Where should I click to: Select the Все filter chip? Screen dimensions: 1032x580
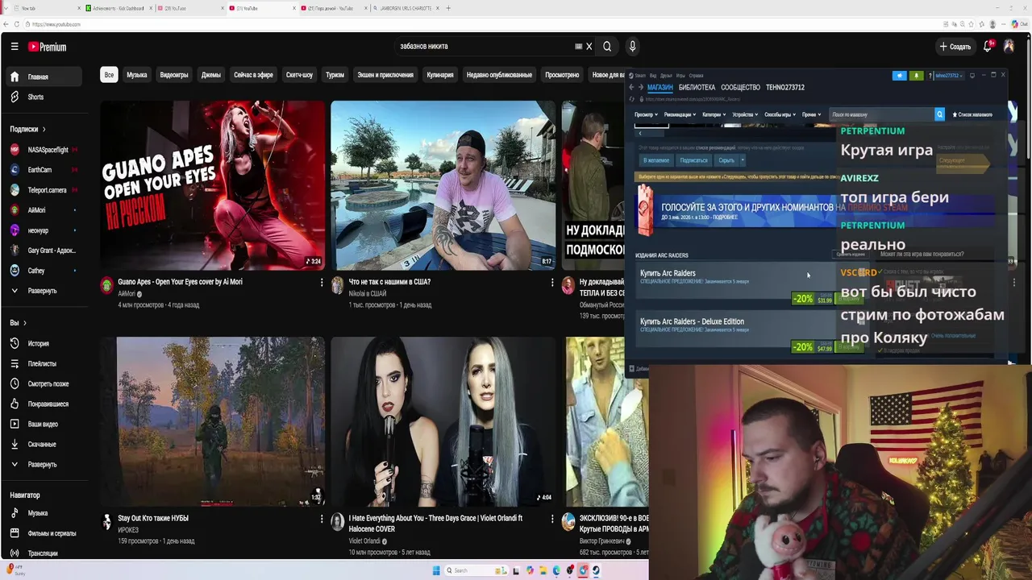109,75
